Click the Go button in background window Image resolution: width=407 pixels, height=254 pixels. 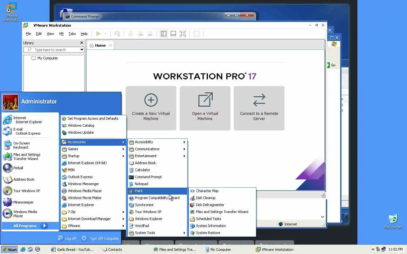[331, 65]
